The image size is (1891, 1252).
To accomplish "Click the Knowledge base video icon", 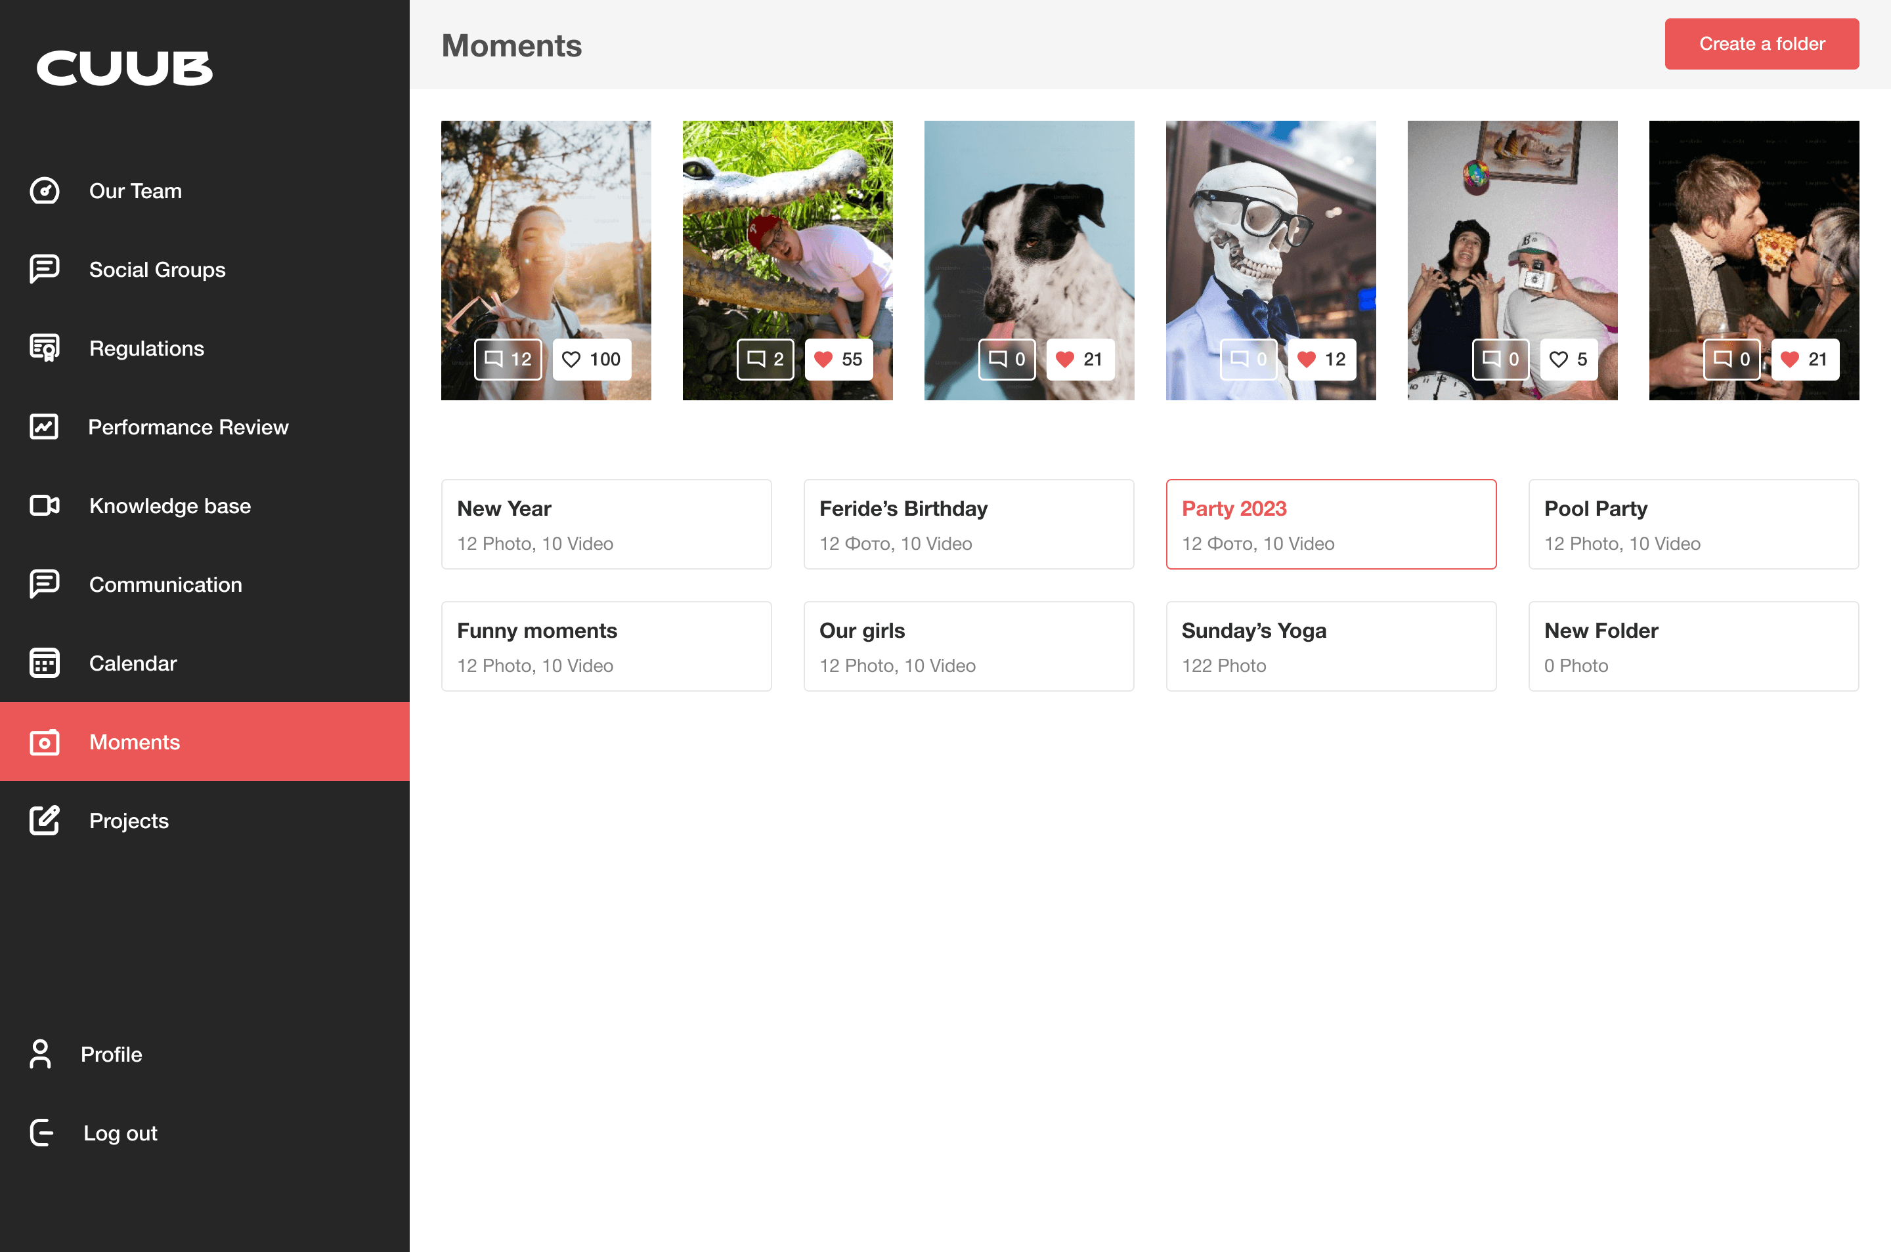I will (45, 505).
